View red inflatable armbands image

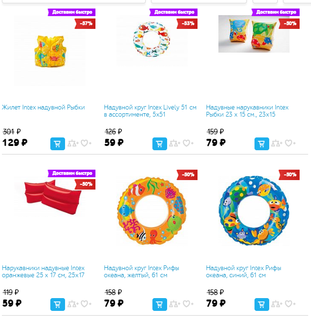click(50, 197)
